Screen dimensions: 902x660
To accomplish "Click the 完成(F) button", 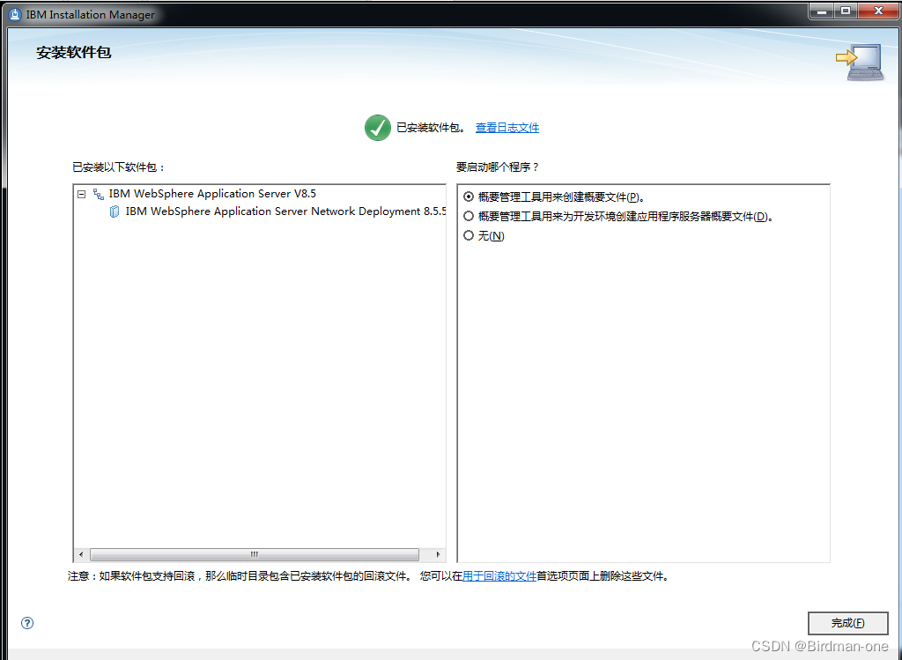I will coord(847,623).
